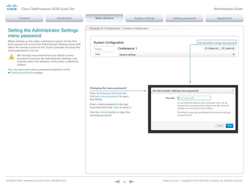Click the Conference 1 heading
Viewport: 247px width, 185px height.
coord(127,49)
